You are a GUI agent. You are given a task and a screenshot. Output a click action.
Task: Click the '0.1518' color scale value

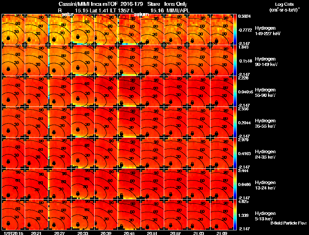246,61
